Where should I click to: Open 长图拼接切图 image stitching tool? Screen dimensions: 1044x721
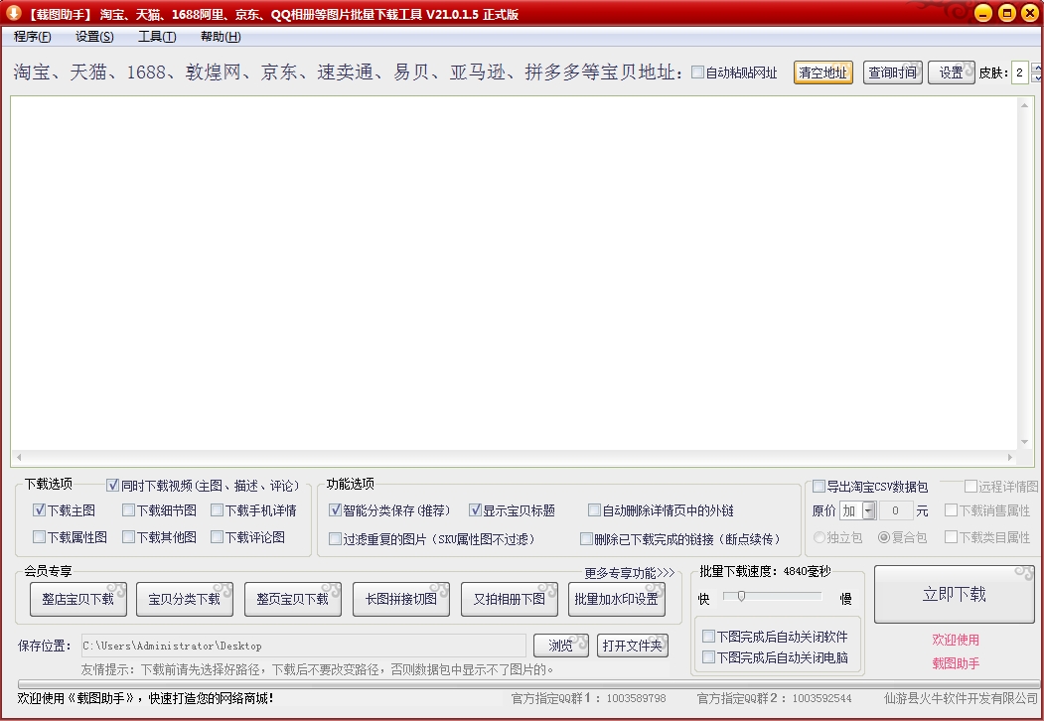[x=401, y=599]
